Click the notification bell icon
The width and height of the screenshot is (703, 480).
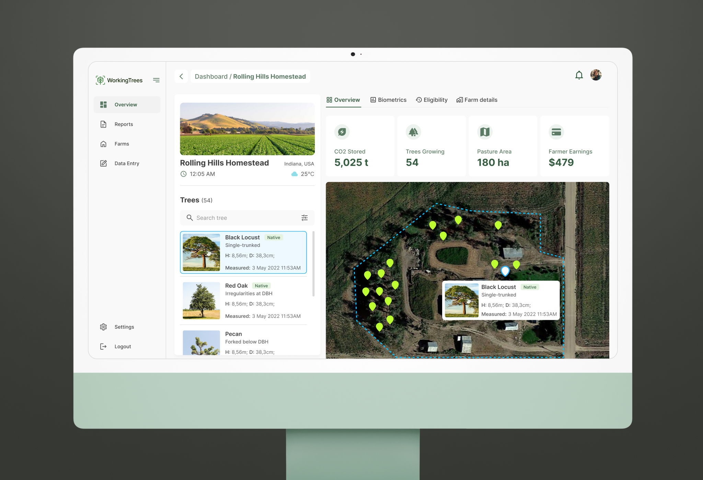pos(579,75)
